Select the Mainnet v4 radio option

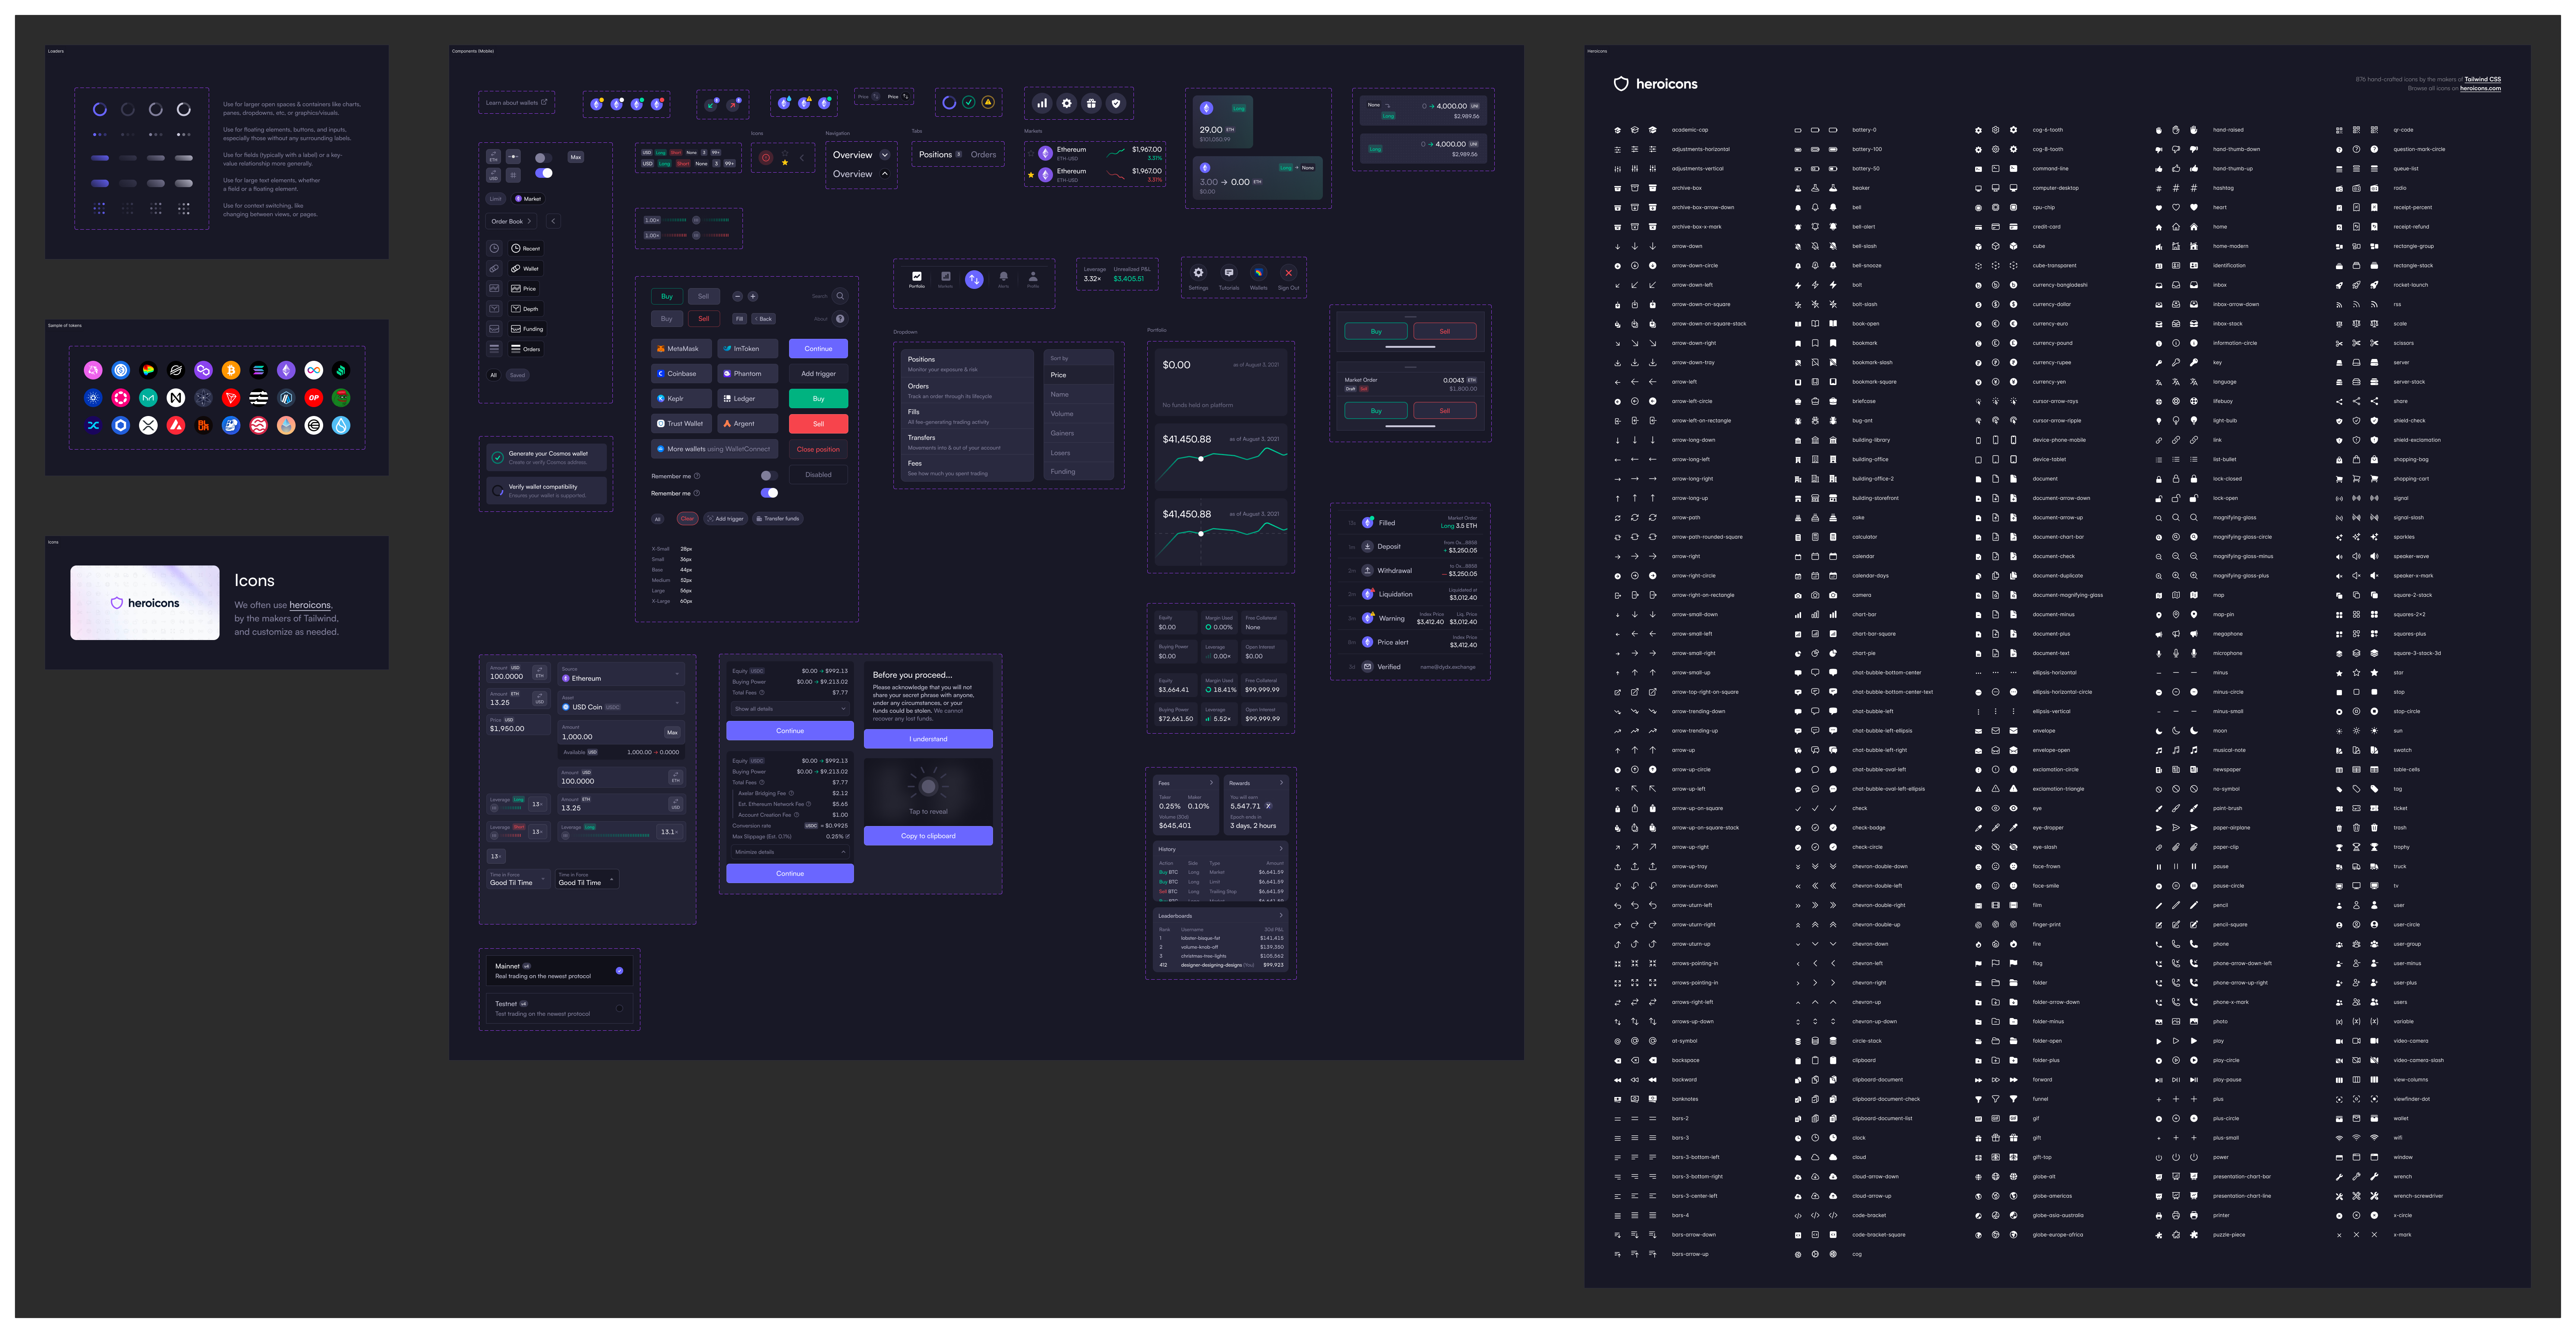(x=559, y=971)
